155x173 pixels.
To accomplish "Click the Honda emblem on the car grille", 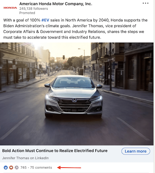I will click(74, 100).
